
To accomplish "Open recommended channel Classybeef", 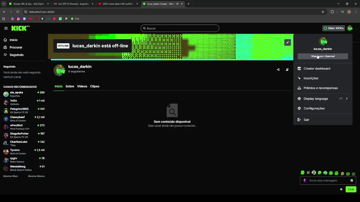I will pos(24,119).
